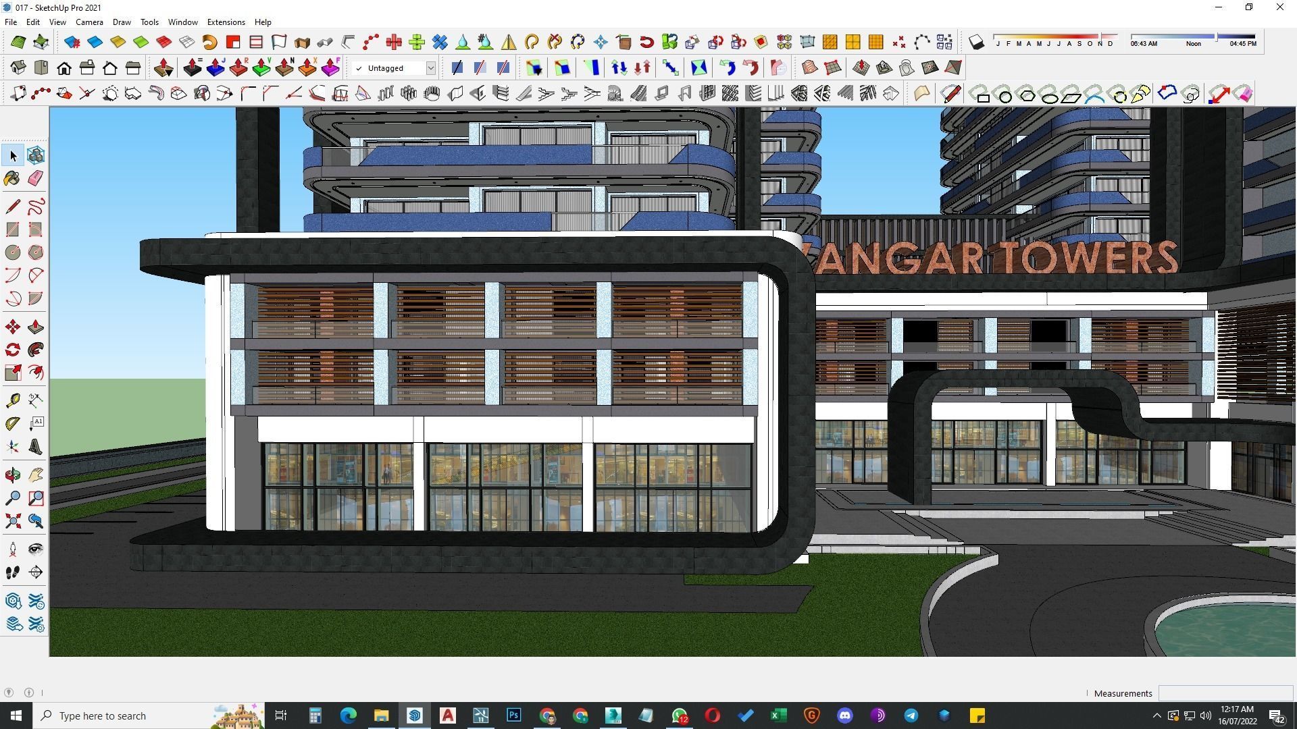The height and width of the screenshot is (729, 1297).
Task: Click the Windows search box
Action: click(149, 715)
